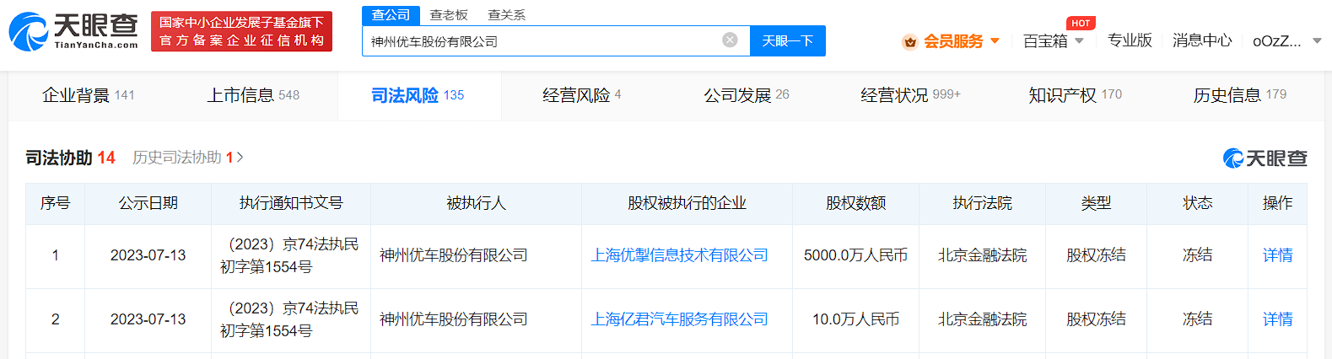The width and height of the screenshot is (1332, 359).
Task: Open 会员服务 membership link
Action: click(953, 41)
